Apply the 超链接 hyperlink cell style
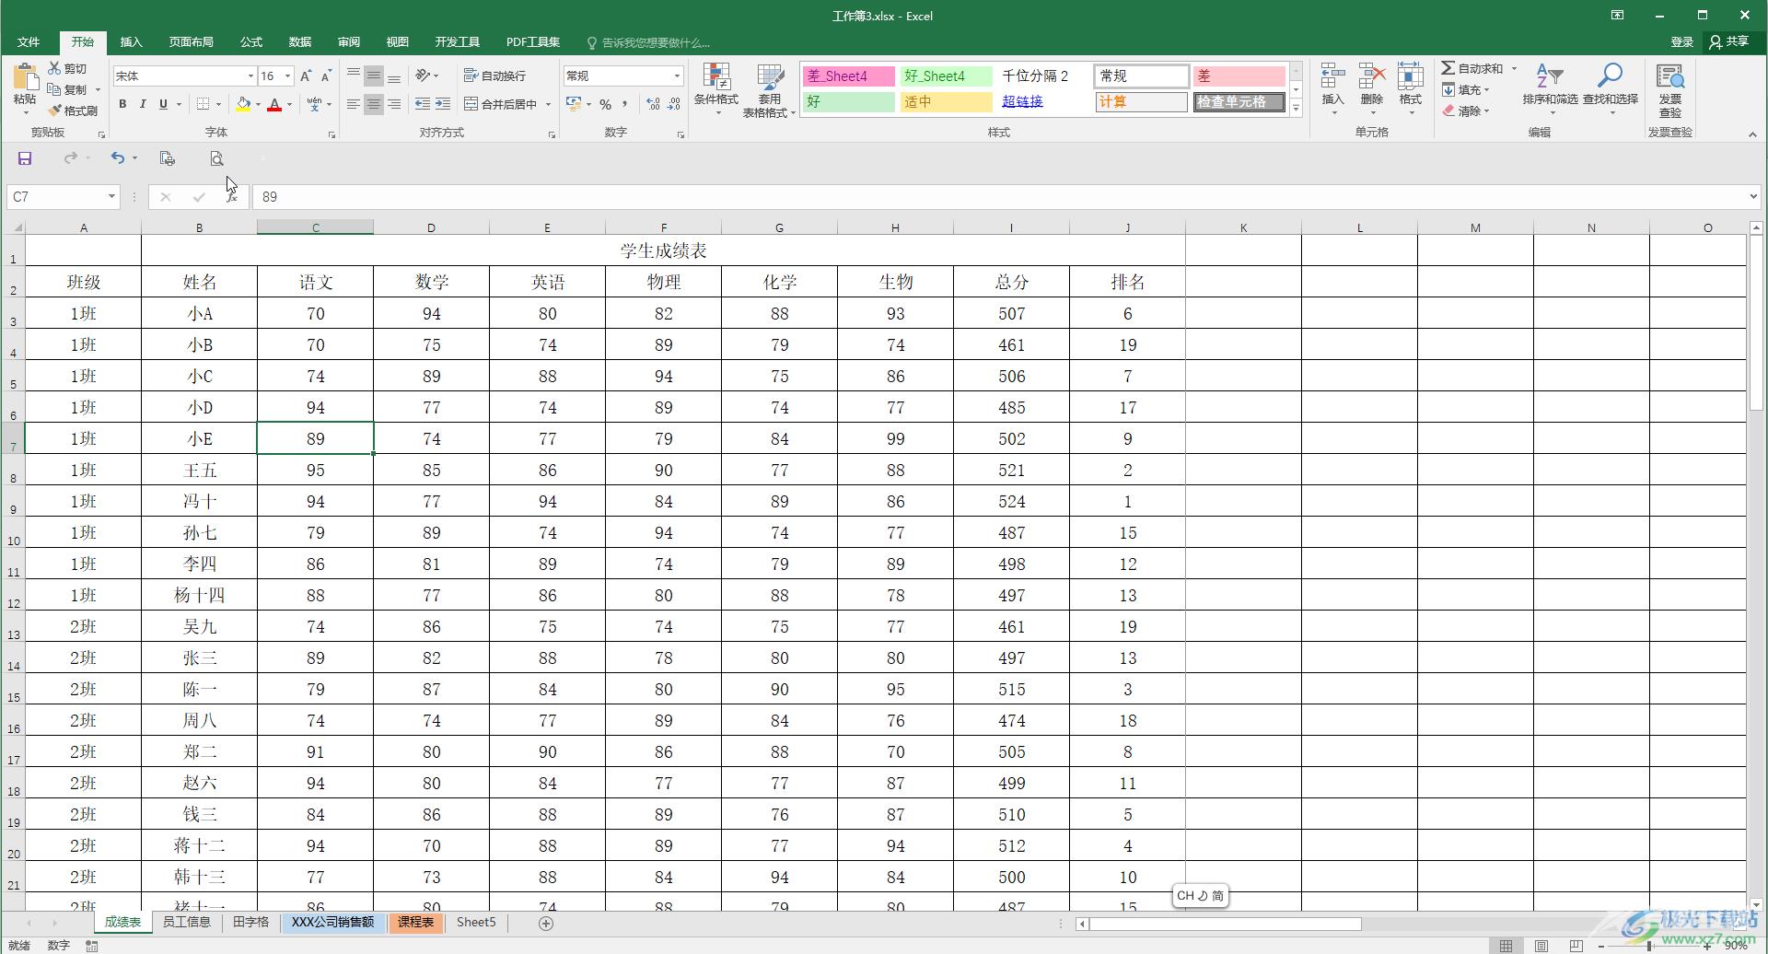 tap(1022, 101)
